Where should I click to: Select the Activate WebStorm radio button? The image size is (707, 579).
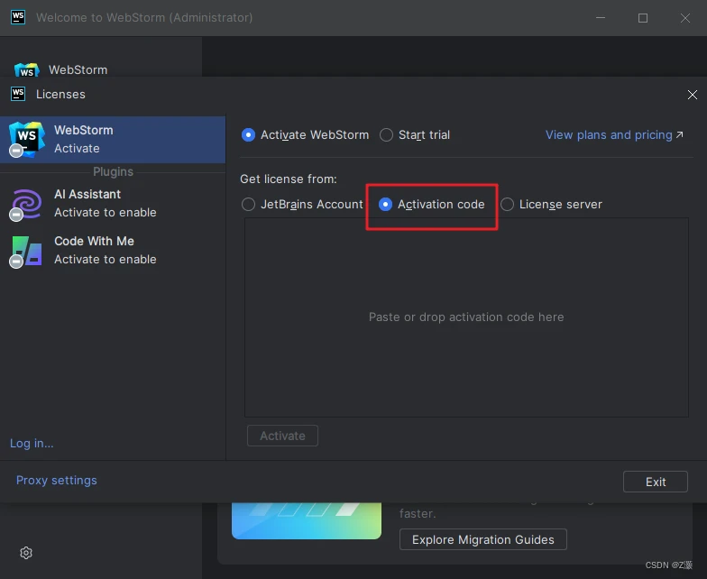(249, 135)
